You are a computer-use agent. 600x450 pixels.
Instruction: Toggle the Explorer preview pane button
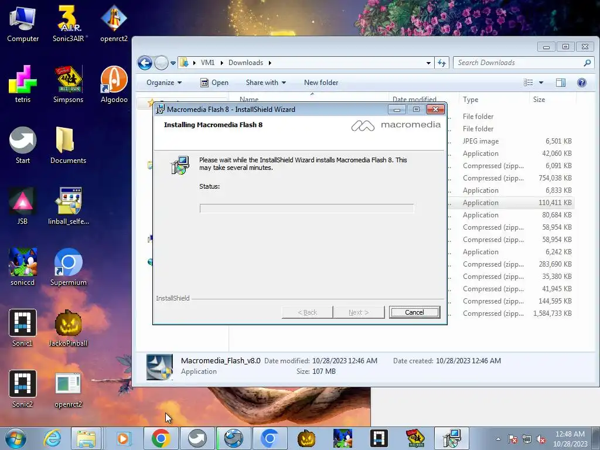pyautogui.click(x=561, y=83)
